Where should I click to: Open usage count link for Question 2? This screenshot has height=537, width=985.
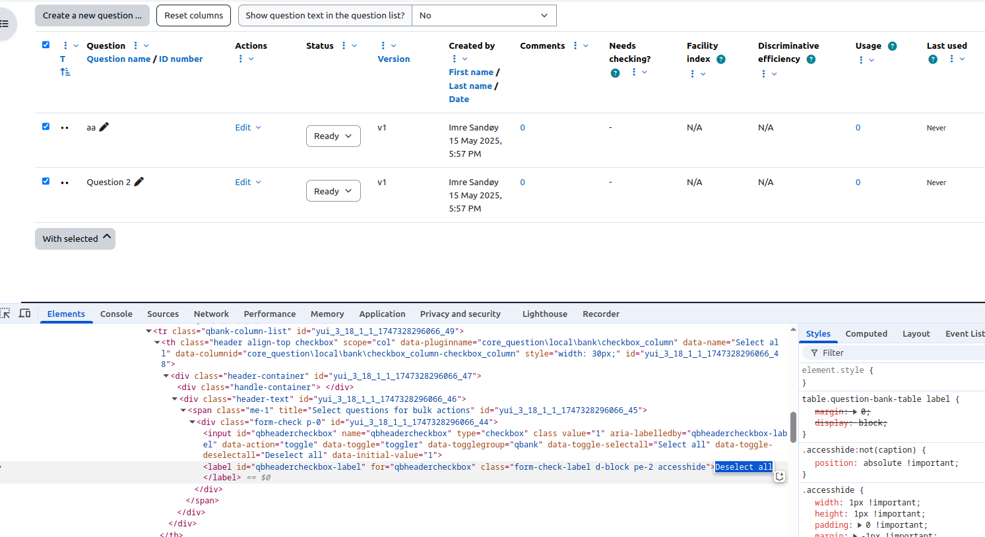(x=858, y=183)
